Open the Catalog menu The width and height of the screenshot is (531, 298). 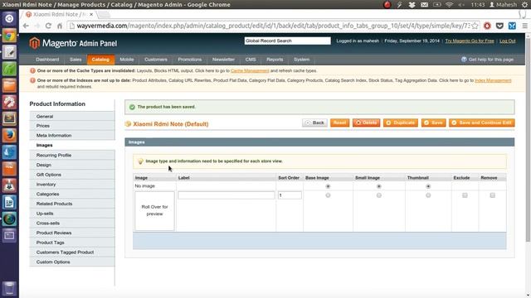[x=100, y=60]
